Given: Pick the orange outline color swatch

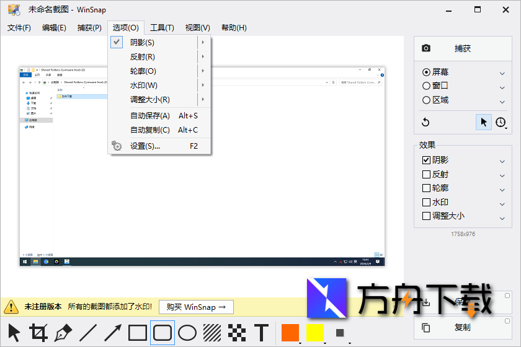Looking at the screenshot, I should click(x=290, y=333).
